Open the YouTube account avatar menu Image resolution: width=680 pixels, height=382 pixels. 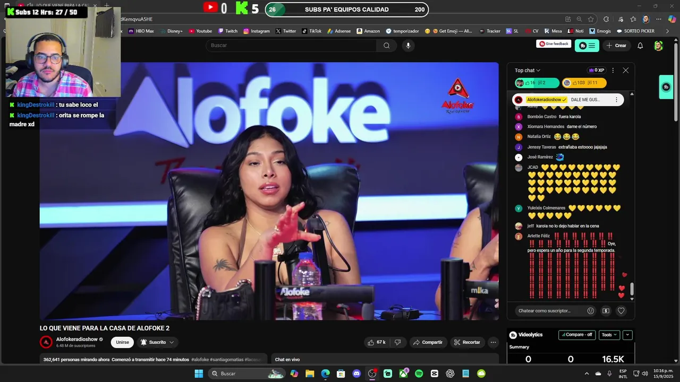click(658, 46)
